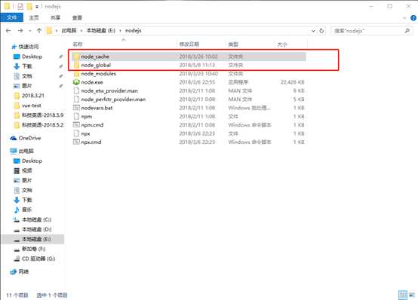The image size is (418, 300).
Task: Open the 科技英语-2018.5.2 folder
Action: pos(43,124)
